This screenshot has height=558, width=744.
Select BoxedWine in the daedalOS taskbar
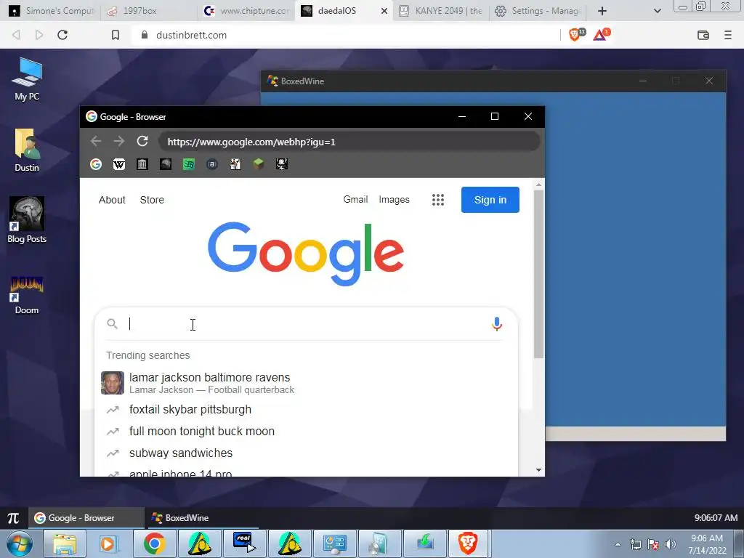202,518
